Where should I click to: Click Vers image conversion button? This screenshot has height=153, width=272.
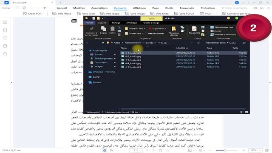[x=135, y=14]
